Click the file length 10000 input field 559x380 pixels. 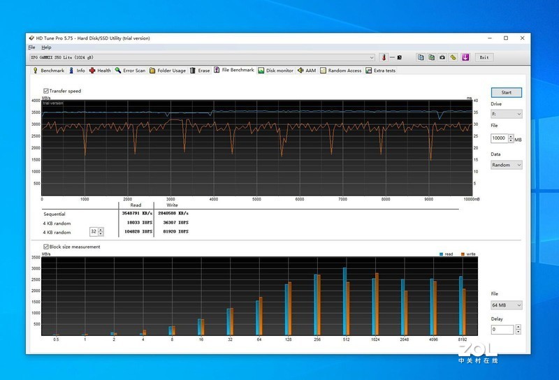[500, 138]
